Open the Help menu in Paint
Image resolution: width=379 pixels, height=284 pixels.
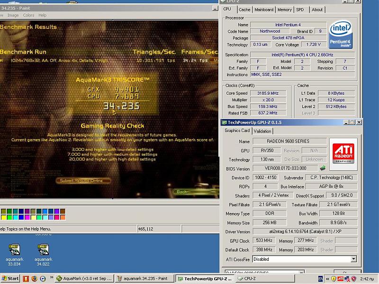[x=42, y=15]
